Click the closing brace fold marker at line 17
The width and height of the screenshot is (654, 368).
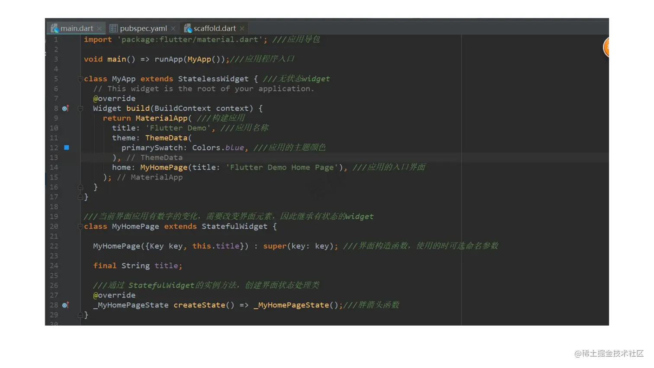80,197
